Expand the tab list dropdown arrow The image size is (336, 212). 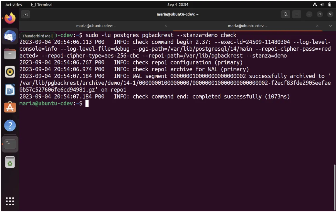tap(331, 26)
